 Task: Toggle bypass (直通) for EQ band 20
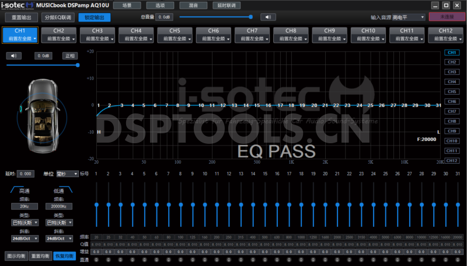coord(325,260)
